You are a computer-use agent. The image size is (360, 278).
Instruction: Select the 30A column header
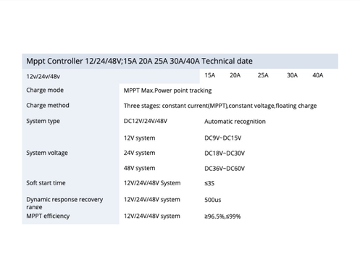(292, 75)
